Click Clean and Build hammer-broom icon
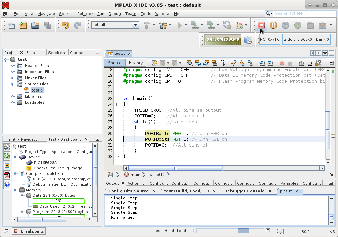The height and width of the screenshot is (237, 338). tap(163, 25)
